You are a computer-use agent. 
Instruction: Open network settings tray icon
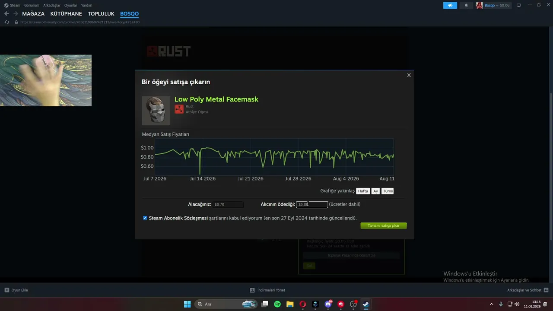pyautogui.click(x=510, y=304)
